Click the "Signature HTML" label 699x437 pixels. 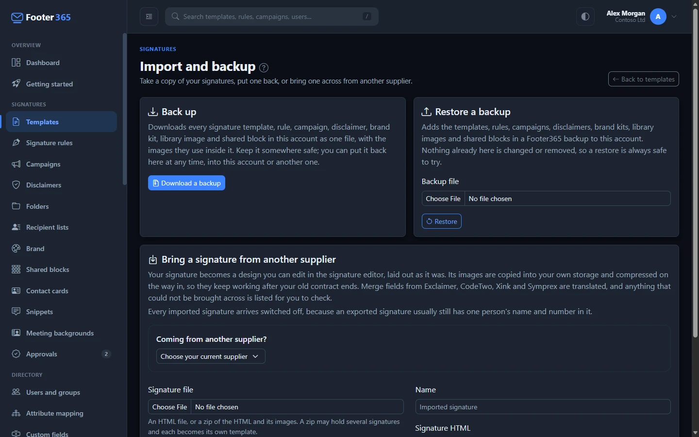point(443,428)
